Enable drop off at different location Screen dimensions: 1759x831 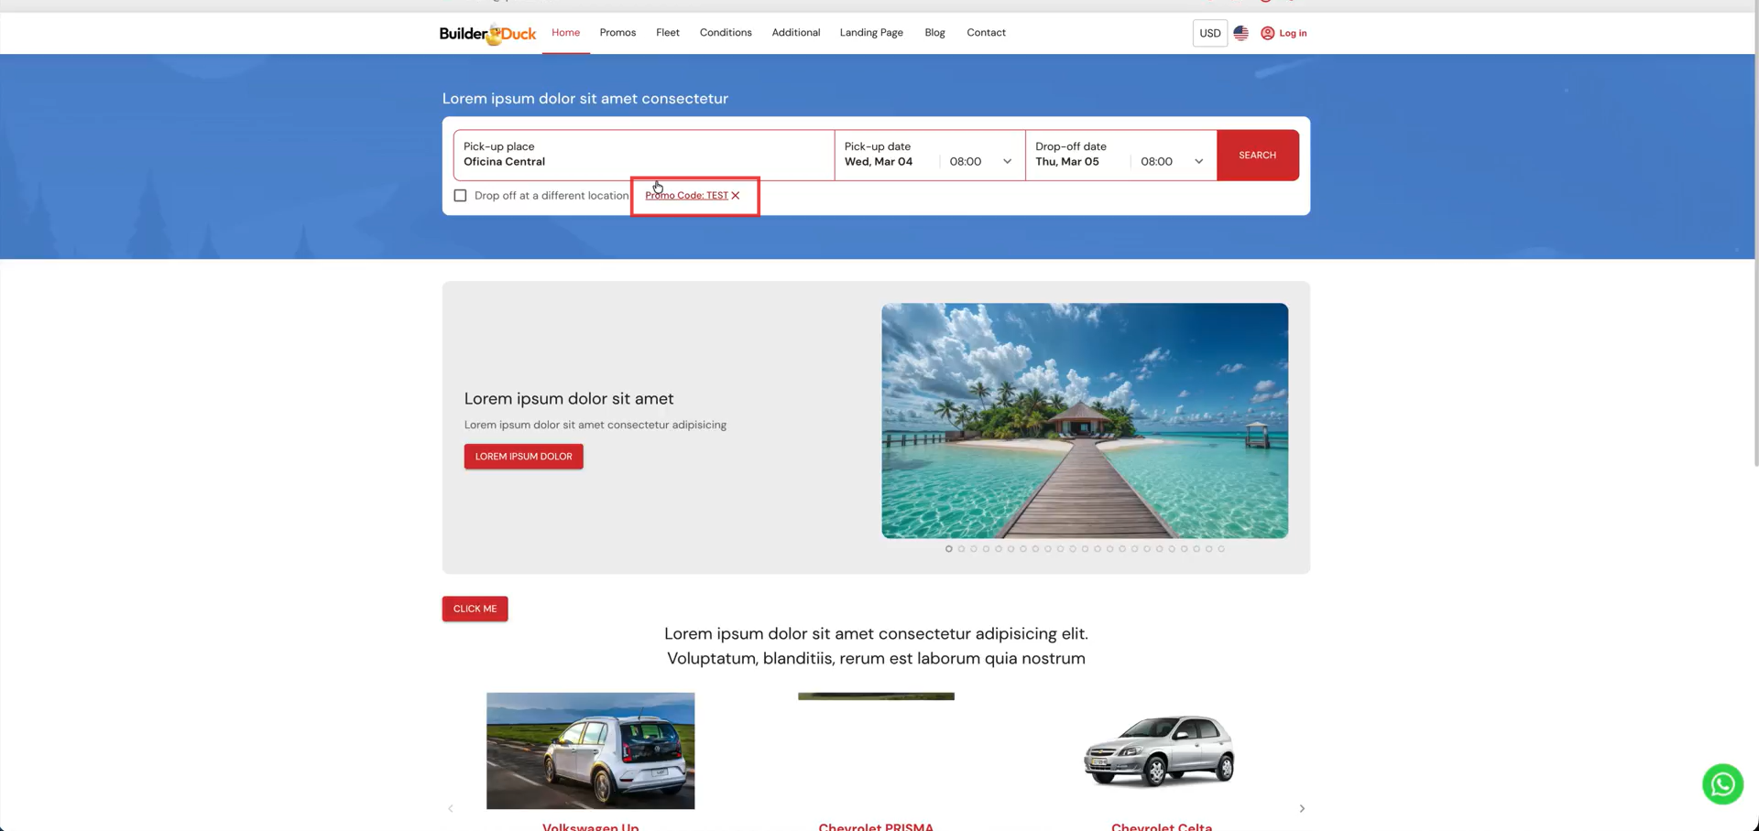tap(460, 196)
